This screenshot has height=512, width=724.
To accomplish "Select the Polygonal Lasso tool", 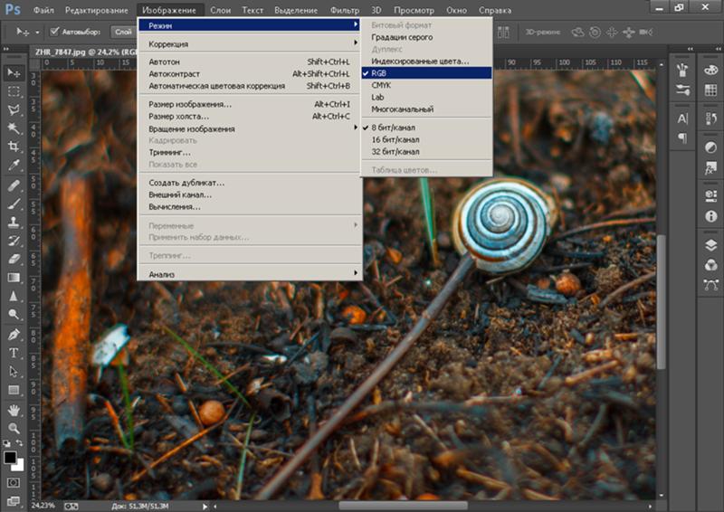I will pos(14,109).
